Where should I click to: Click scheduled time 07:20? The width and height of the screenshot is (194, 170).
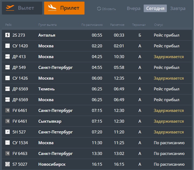(x=97, y=132)
